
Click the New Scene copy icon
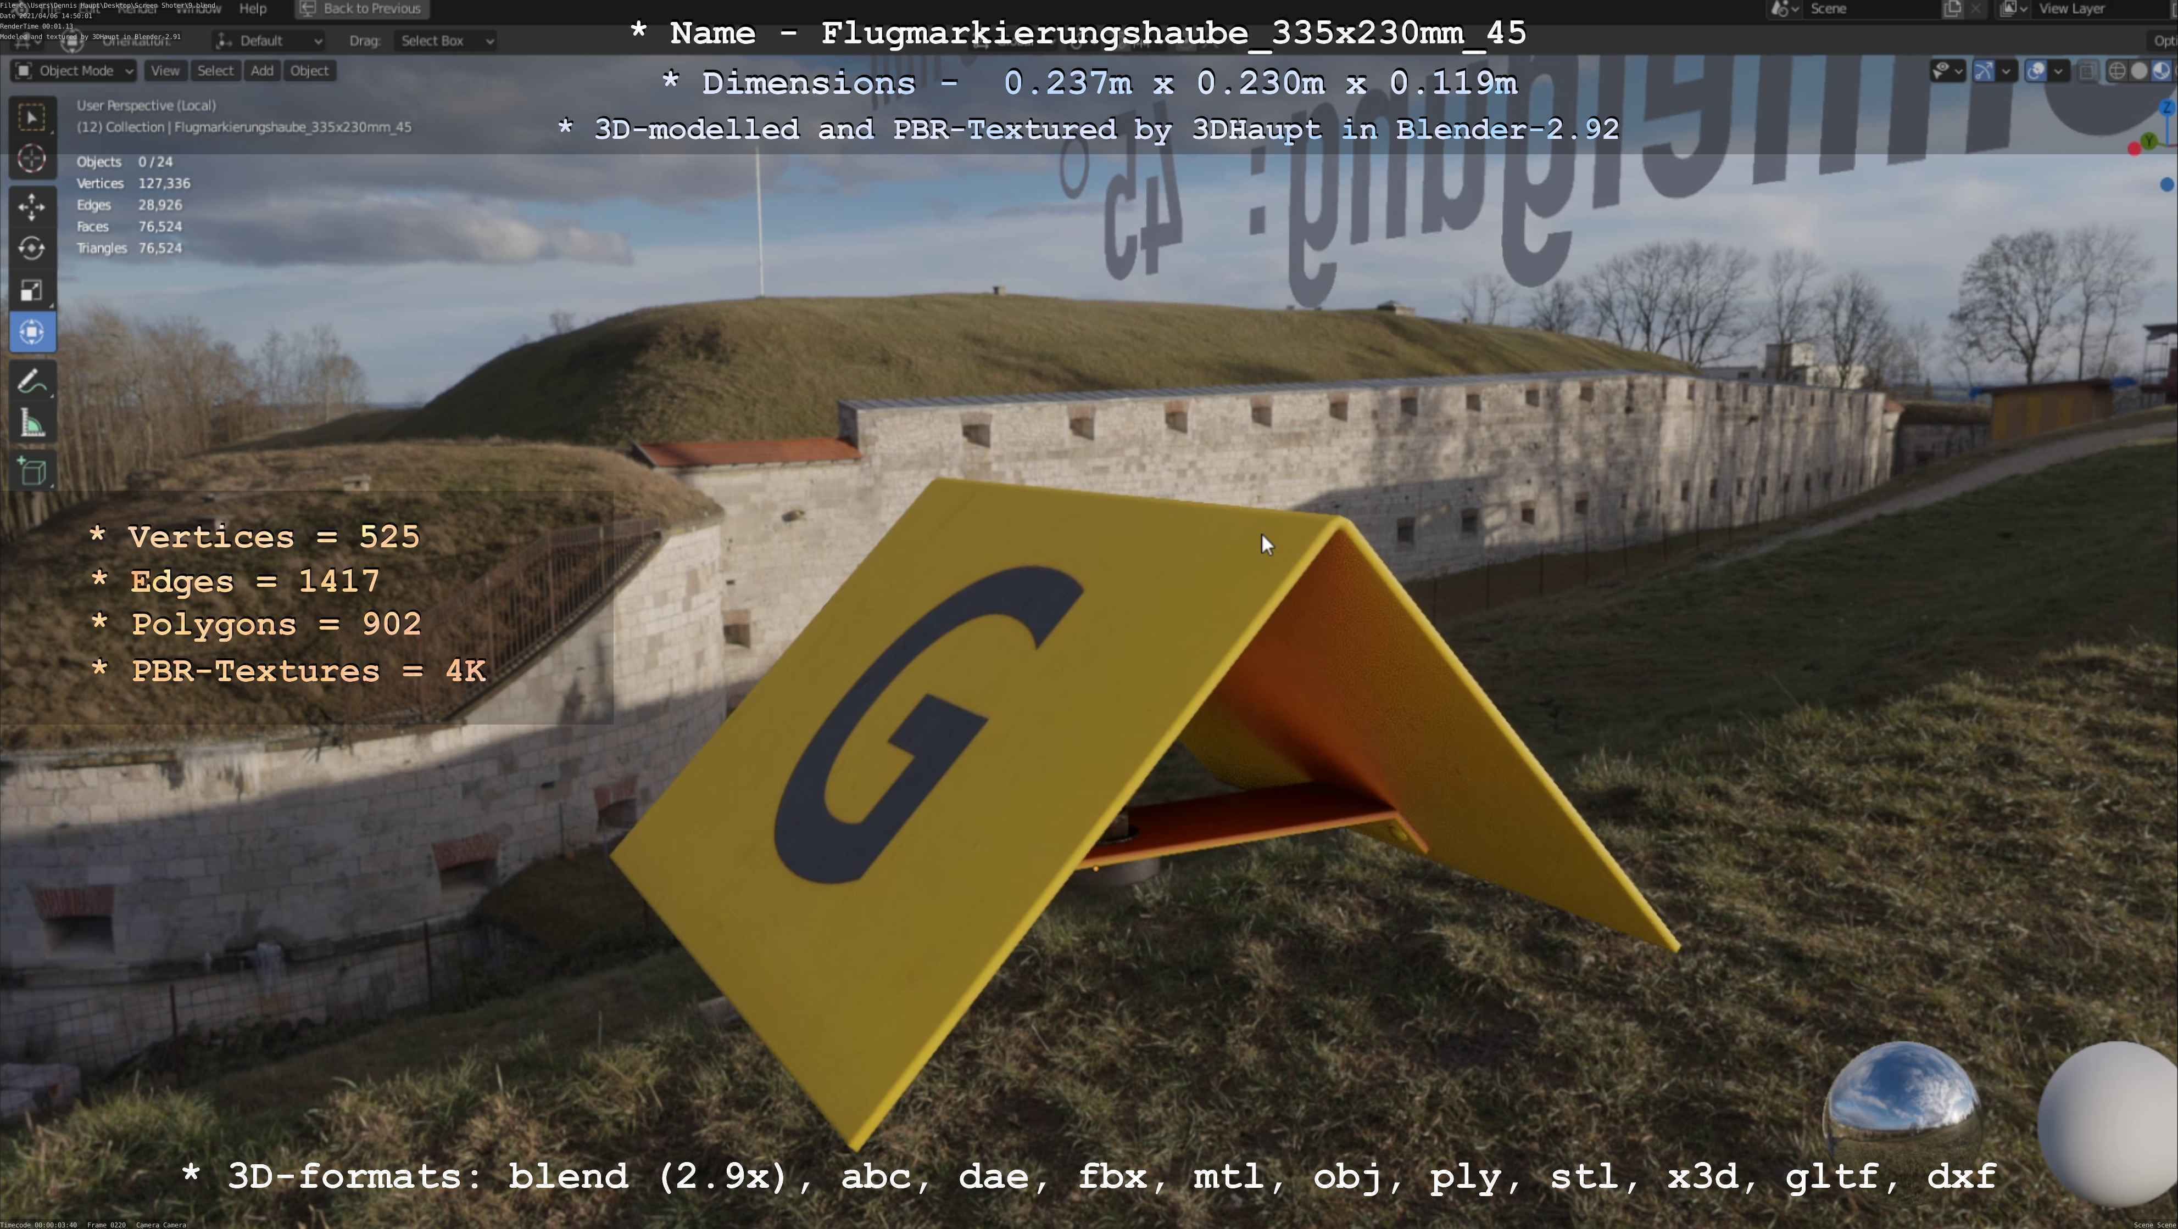[x=1952, y=8]
